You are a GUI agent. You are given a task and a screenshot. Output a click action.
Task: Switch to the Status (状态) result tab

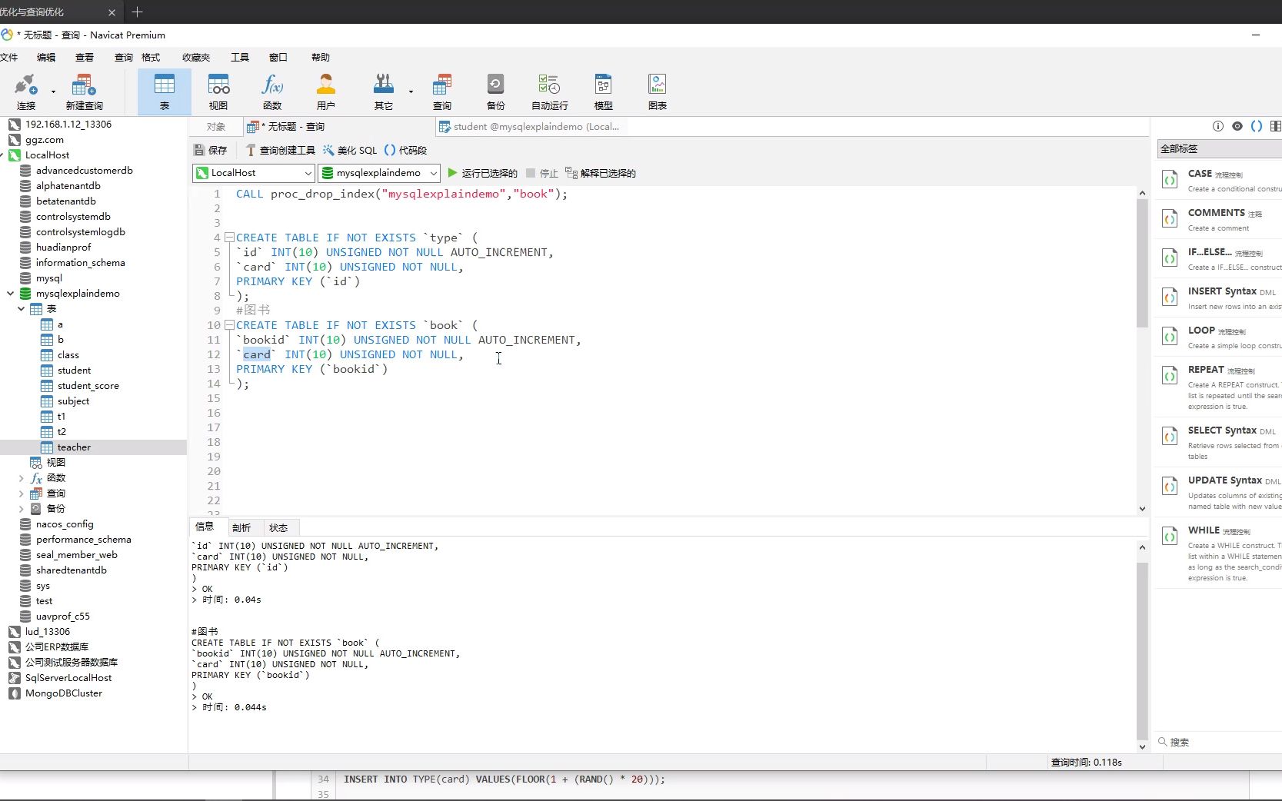point(278,527)
